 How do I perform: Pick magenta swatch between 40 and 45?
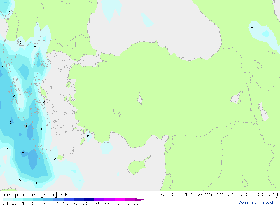tap(120, 199)
